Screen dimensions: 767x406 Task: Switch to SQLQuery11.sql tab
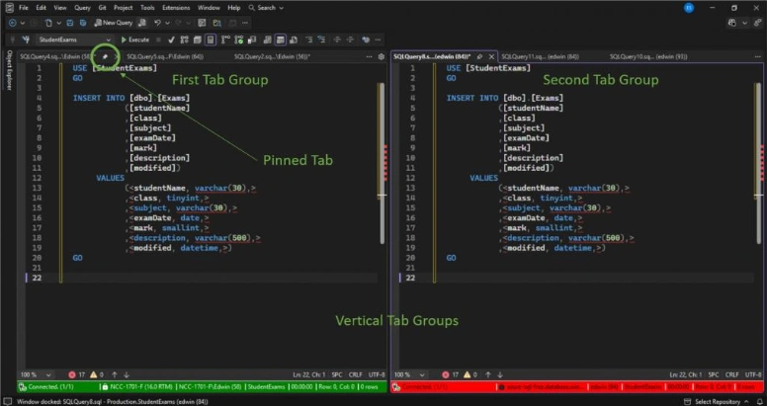(x=540, y=56)
